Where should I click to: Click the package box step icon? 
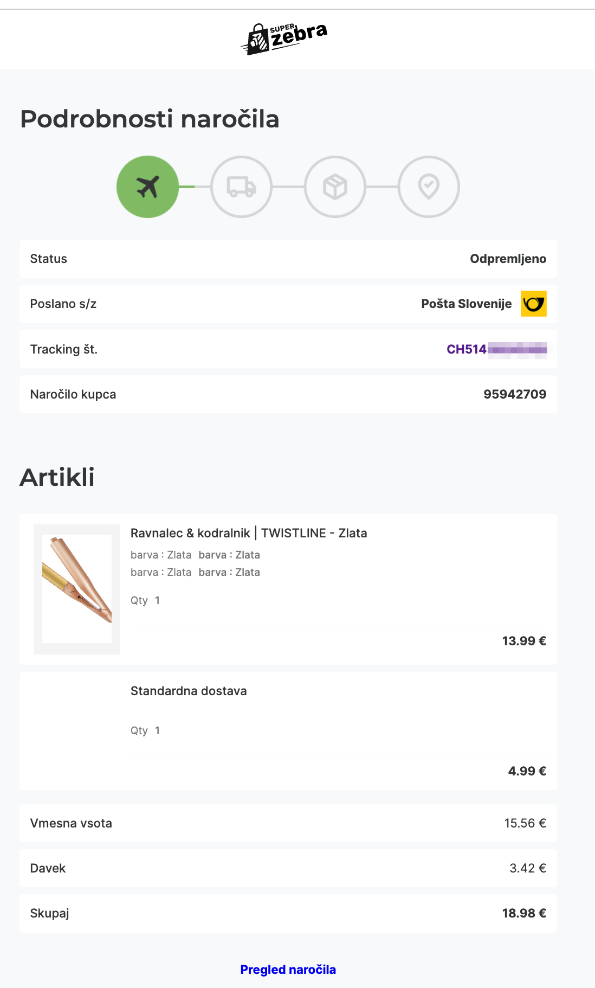[335, 187]
